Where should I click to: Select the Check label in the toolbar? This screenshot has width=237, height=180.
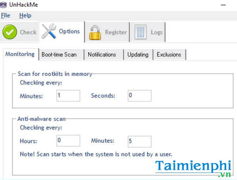point(28,32)
